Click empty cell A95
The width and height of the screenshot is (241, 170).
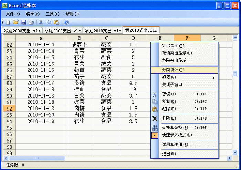(x=41, y=128)
